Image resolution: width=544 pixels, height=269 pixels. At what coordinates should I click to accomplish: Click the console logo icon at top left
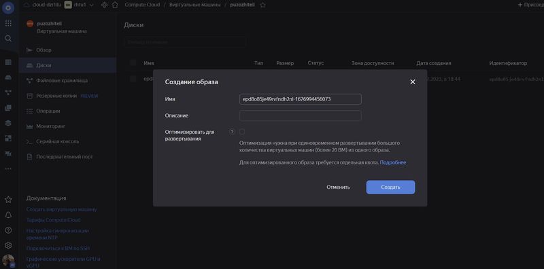coord(8,7)
